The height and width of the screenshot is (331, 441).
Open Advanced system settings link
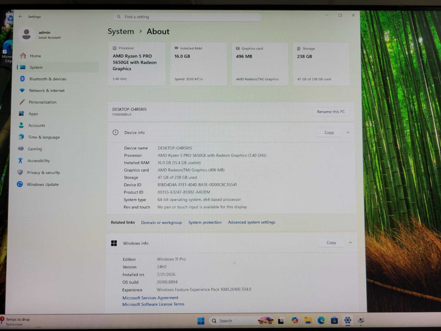click(x=251, y=222)
